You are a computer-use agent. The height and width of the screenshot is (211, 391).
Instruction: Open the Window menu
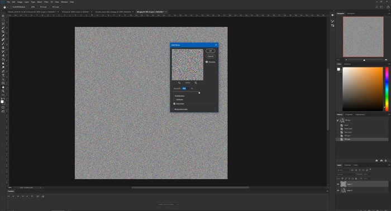click(64, 2)
